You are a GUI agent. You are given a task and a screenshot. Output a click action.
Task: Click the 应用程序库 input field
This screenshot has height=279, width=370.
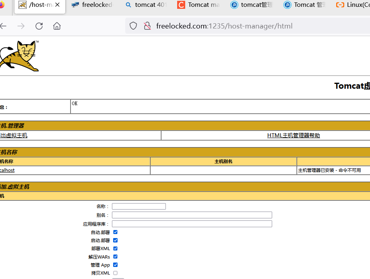[192, 224]
